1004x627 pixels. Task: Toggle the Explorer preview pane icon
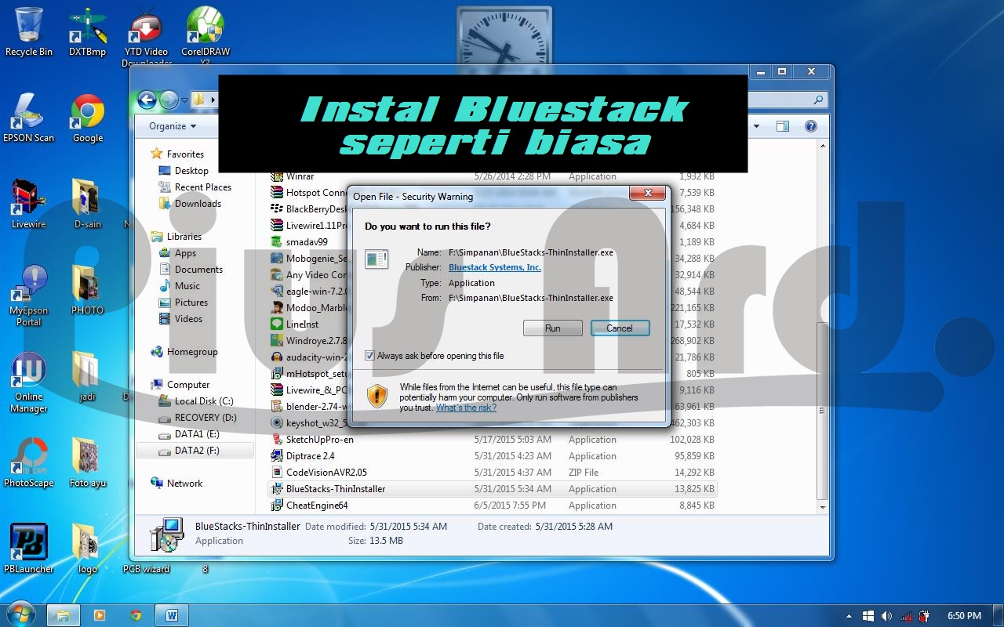pyautogui.click(x=782, y=126)
